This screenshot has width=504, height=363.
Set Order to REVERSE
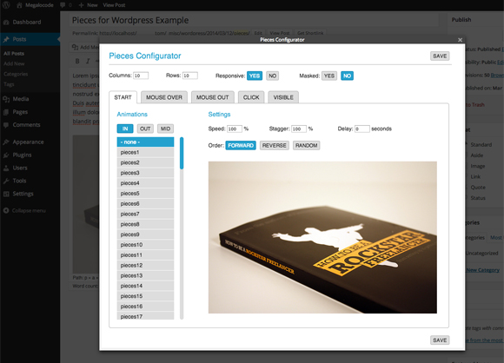pyautogui.click(x=275, y=146)
